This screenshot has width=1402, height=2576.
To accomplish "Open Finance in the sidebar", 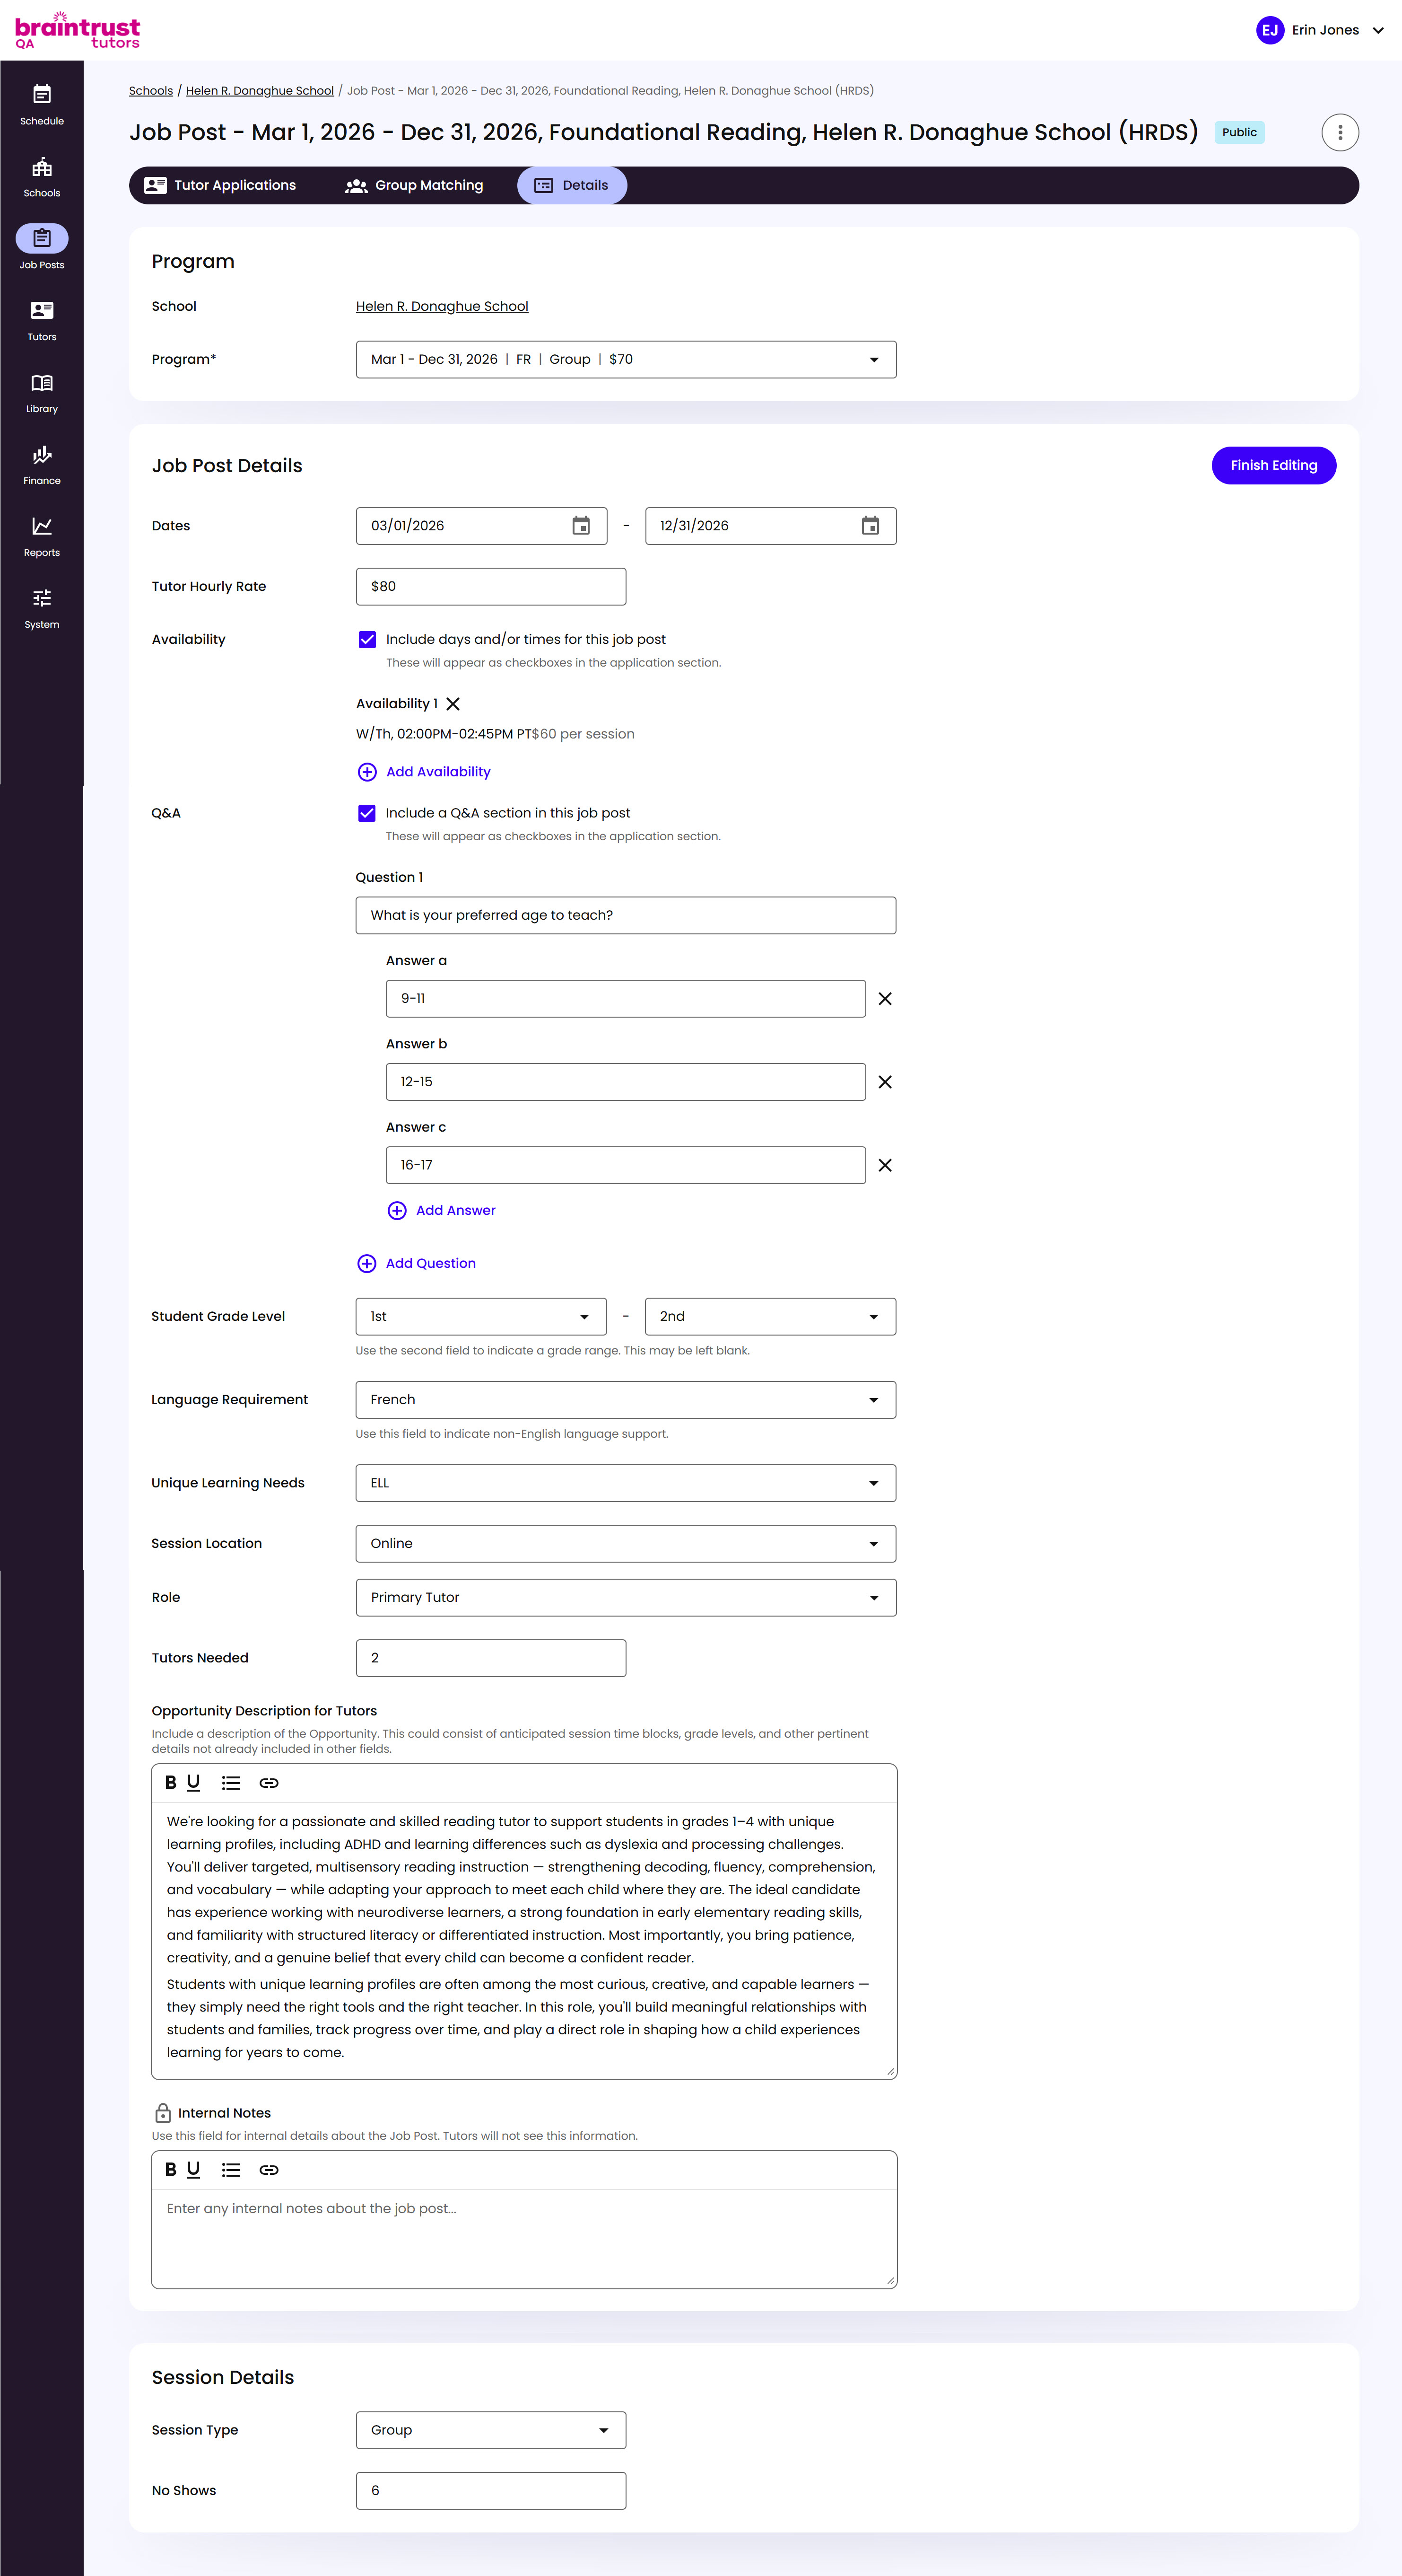I will 42,465.
